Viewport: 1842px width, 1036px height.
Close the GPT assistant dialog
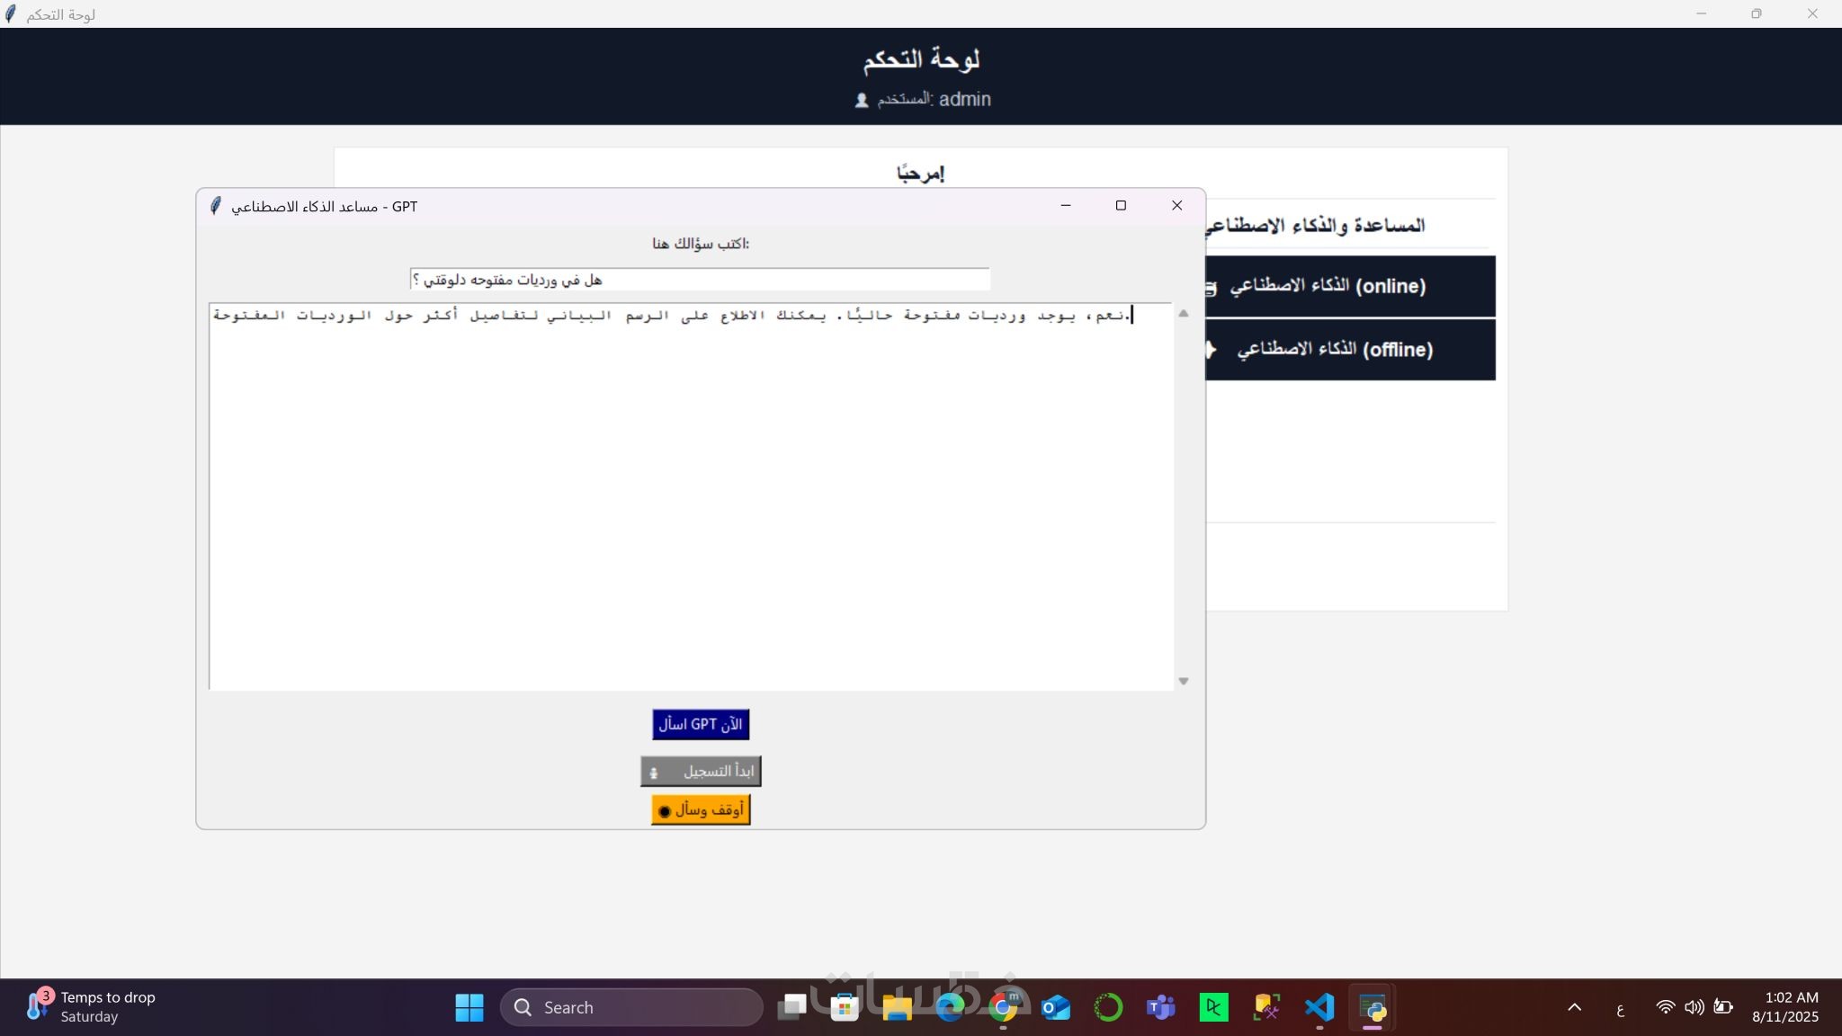point(1176,206)
